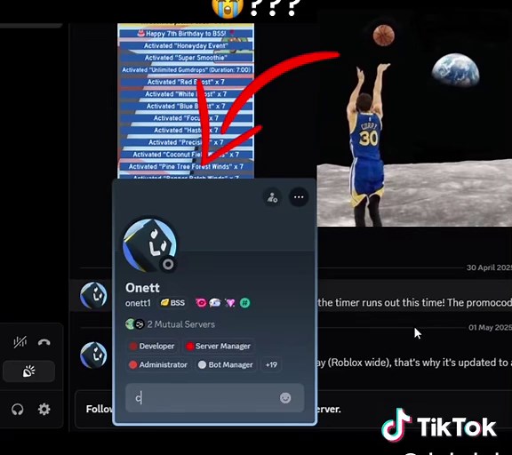Expand the +19 hidden roles

pos(271,364)
